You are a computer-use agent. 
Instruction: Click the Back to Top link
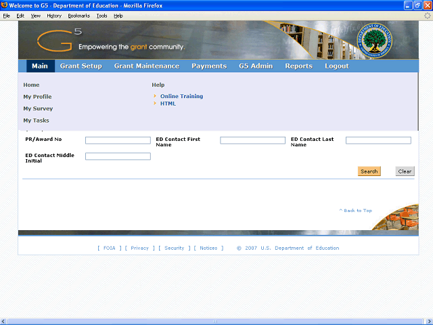356,211
